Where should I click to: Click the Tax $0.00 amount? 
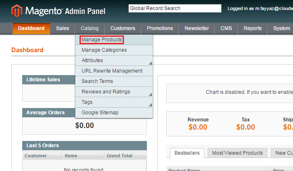pos(246,127)
